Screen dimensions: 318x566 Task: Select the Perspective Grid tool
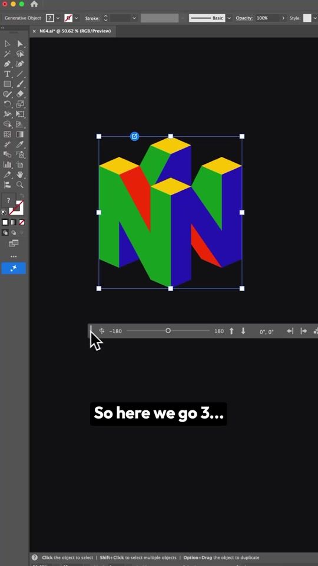pyautogui.click(x=20, y=124)
